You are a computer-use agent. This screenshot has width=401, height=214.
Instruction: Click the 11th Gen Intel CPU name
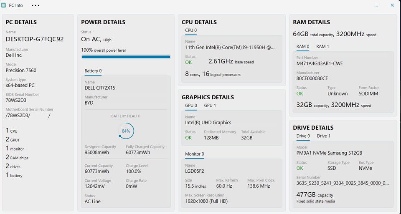[230, 48]
